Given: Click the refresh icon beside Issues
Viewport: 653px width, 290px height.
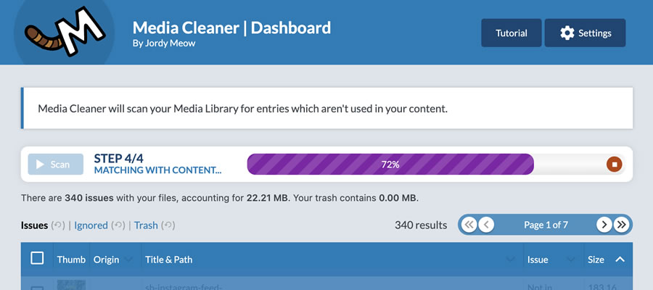Looking at the screenshot, I should coord(57,225).
